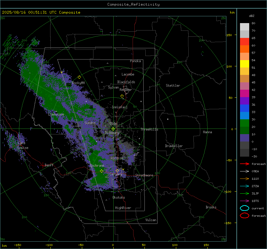Click the asterisk marker above Limestone
267x249 pixels.
[56, 112]
